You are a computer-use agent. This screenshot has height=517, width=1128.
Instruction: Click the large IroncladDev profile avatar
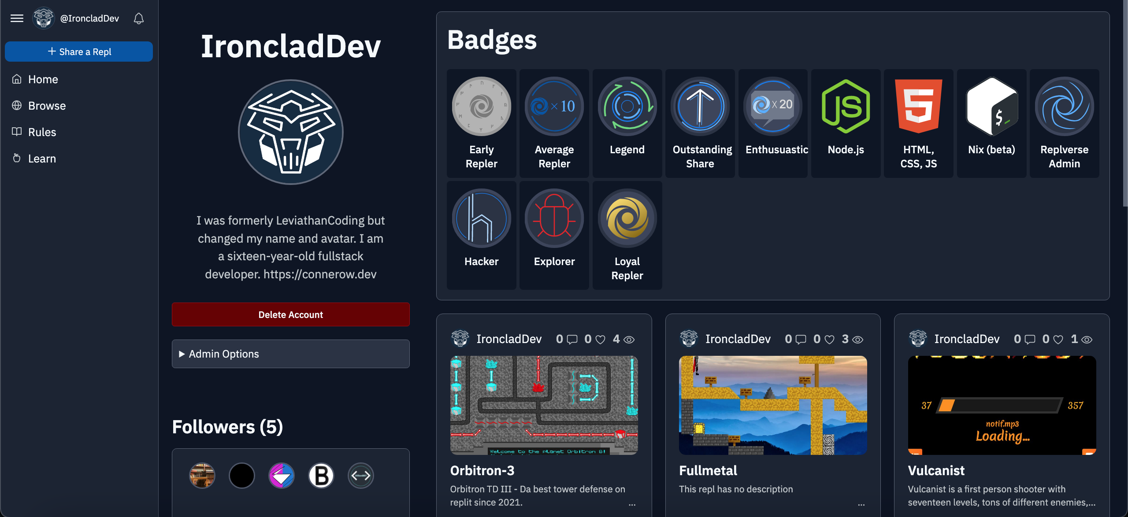(291, 132)
